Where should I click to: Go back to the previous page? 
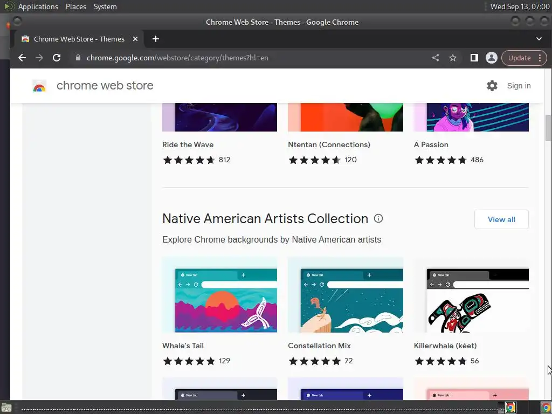pyautogui.click(x=22, y=58)
